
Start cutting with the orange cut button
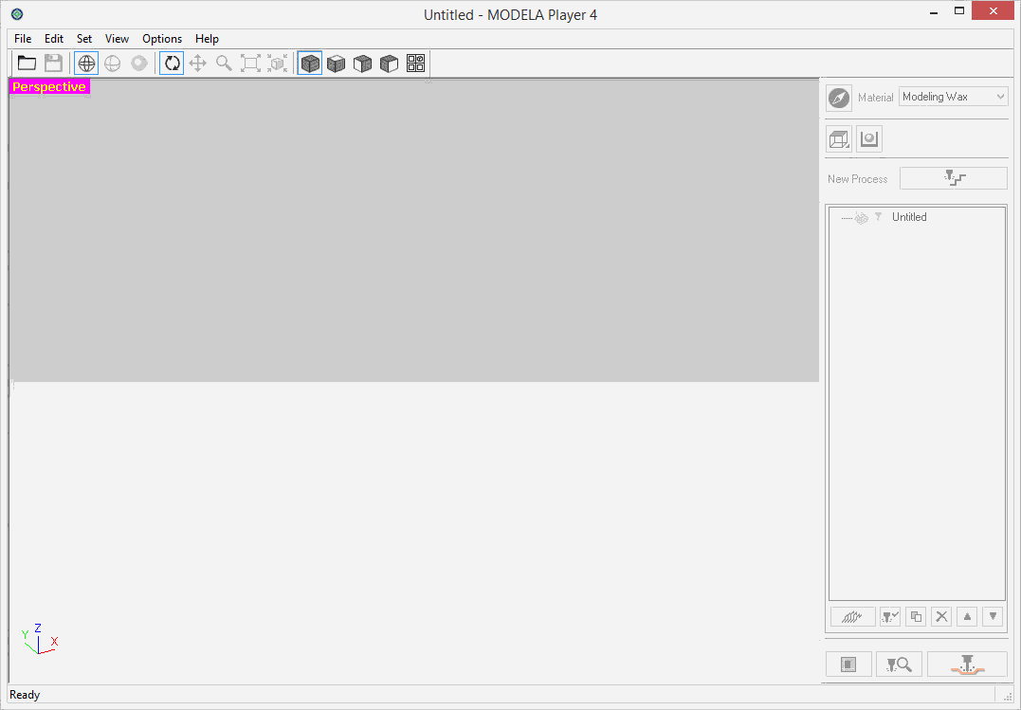coord(967,664)
